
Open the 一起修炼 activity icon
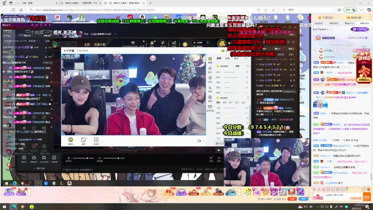tap(231, 192)
